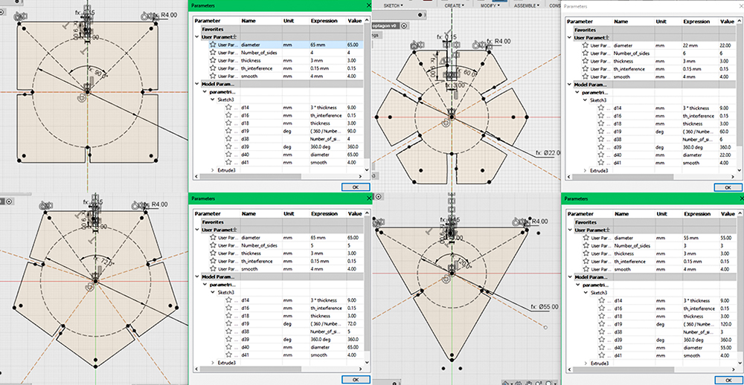Star the d19 72.0 deg row in the 5-sided dialog
The height and width of the screenshot is (385, 744).
pyautogui.click(x=228, y=324)
